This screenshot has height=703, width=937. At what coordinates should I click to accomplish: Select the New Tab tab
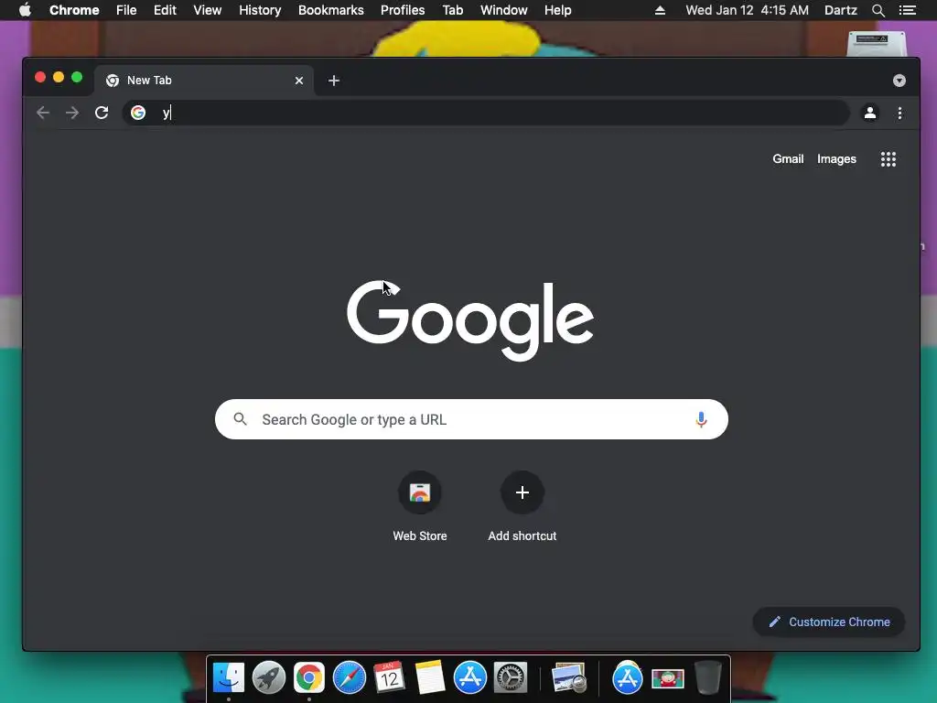[x=204, y=81]
